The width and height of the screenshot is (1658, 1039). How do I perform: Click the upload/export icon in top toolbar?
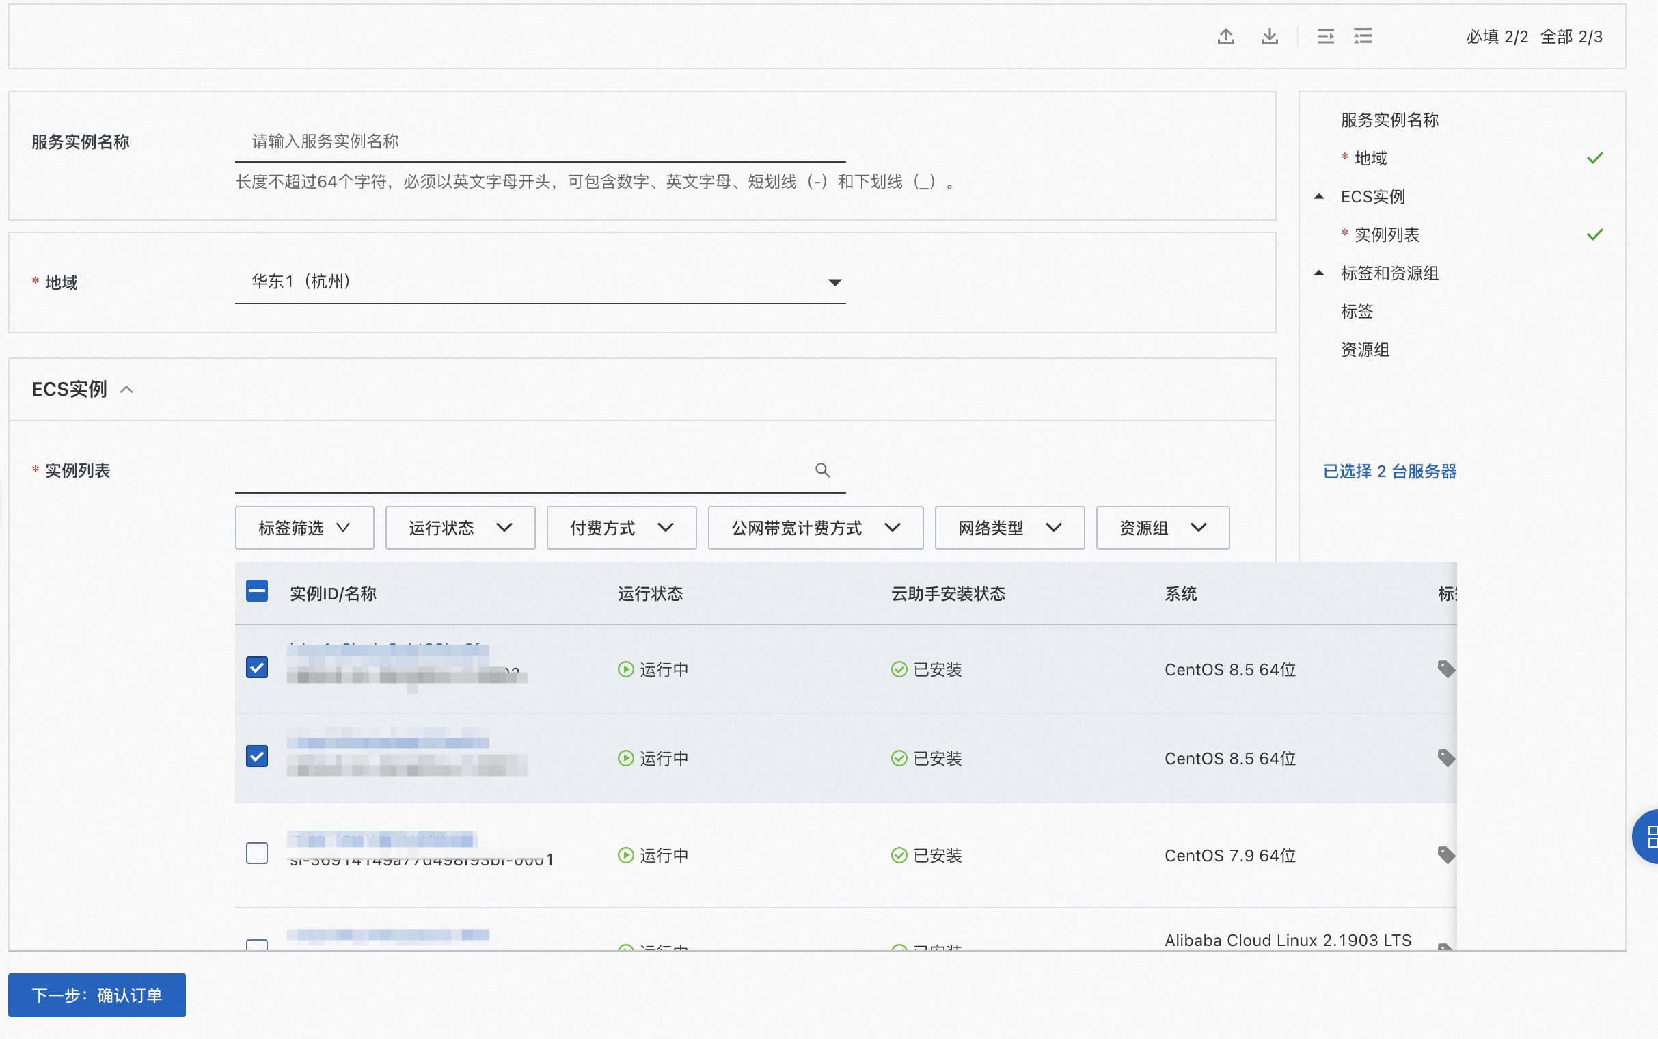click(x=1226, y=36)
